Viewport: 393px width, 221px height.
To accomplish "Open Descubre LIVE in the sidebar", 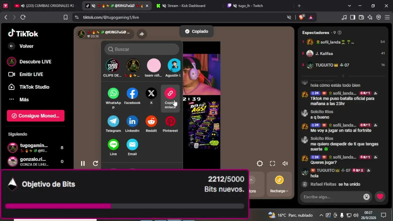I will (29, 62).
